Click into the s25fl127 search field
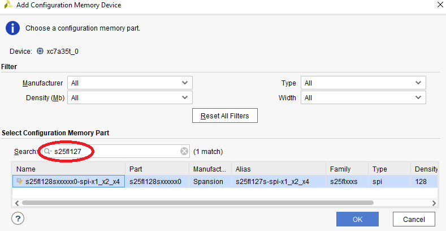 click(113, 152)
